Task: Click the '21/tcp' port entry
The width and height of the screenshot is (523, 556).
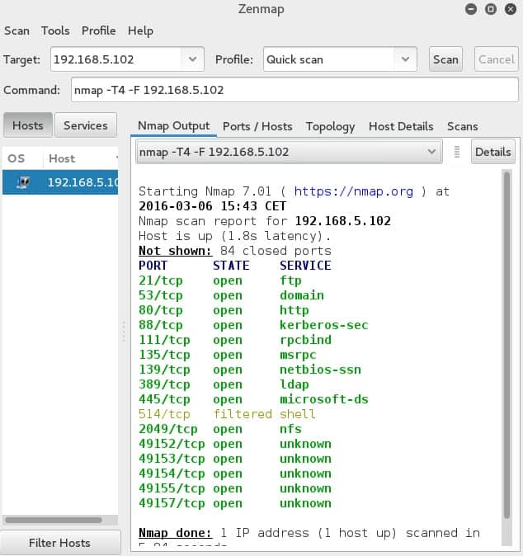Action: point(161,280)
